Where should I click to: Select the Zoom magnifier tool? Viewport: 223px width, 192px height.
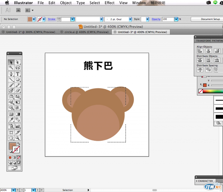coord(18,138)
